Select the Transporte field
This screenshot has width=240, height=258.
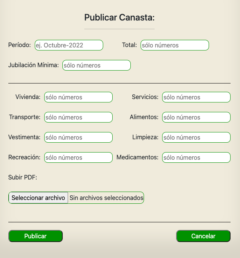[x=78, y=117]
